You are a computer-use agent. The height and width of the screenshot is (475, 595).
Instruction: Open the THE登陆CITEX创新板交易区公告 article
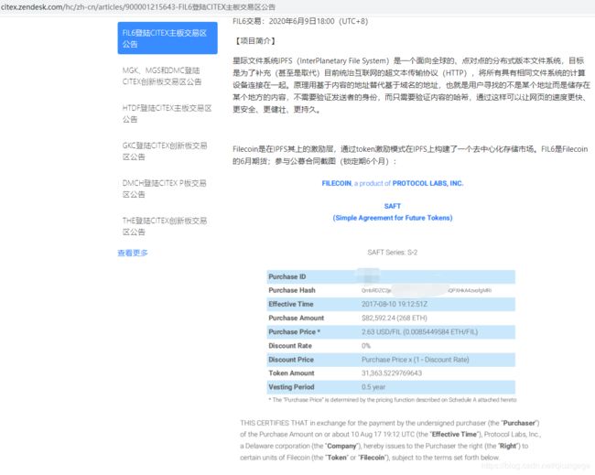tap(164, 226)
